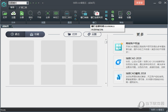168x112 pixels.
Task: Click the 窗口全部关闭 close-all icon
Action: tap(97, 14)
